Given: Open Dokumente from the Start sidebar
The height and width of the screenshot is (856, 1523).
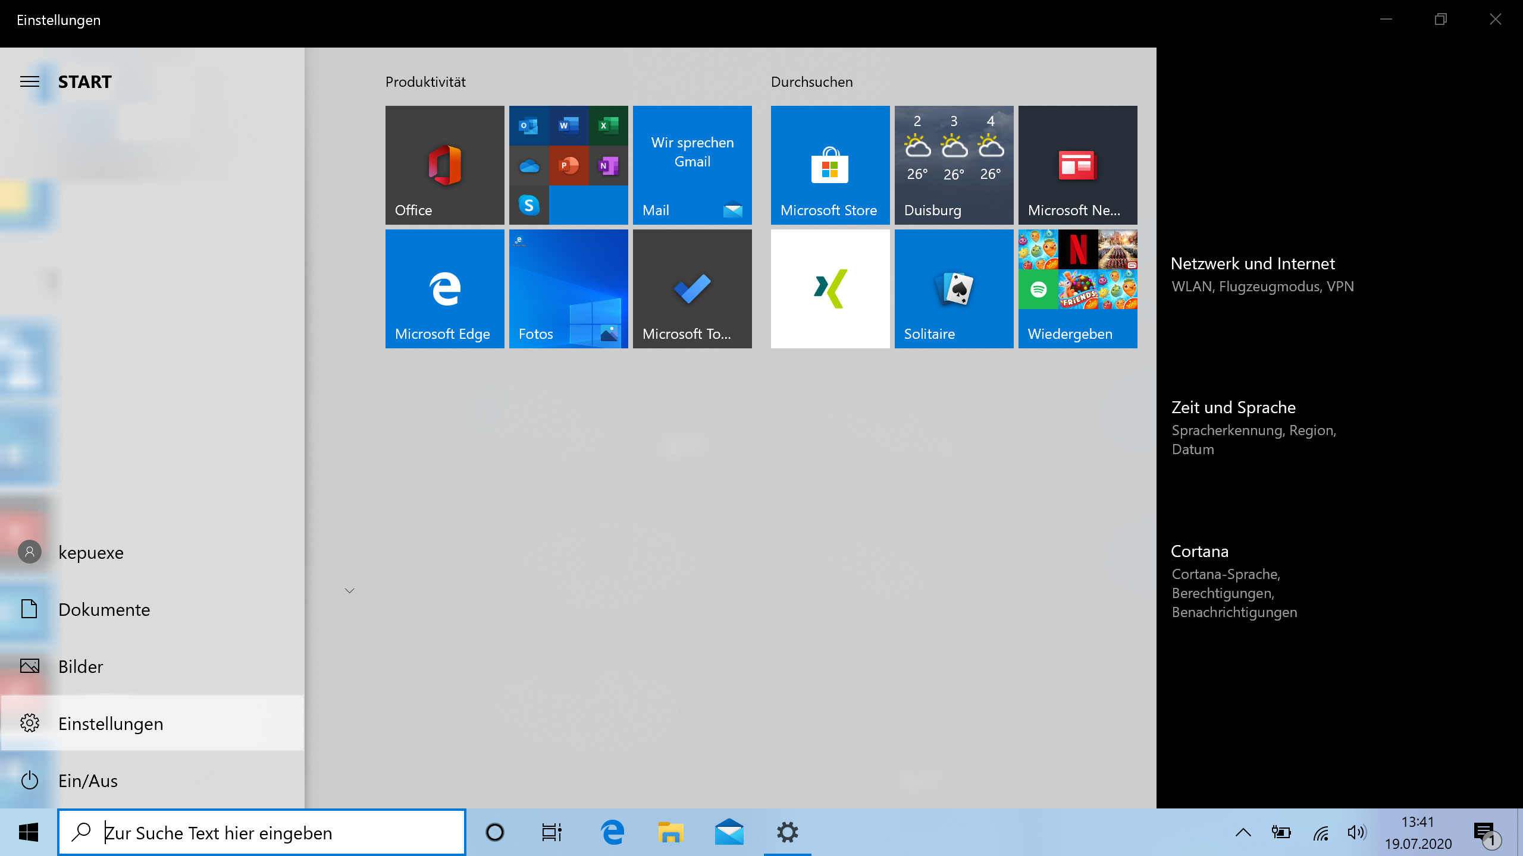Looking at the screenshot, I should pos(152,609).
